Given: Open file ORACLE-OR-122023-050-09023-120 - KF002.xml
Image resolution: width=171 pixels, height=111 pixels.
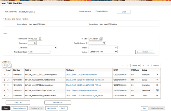Looking at the screenshot, I should click(x=85, y=80).
